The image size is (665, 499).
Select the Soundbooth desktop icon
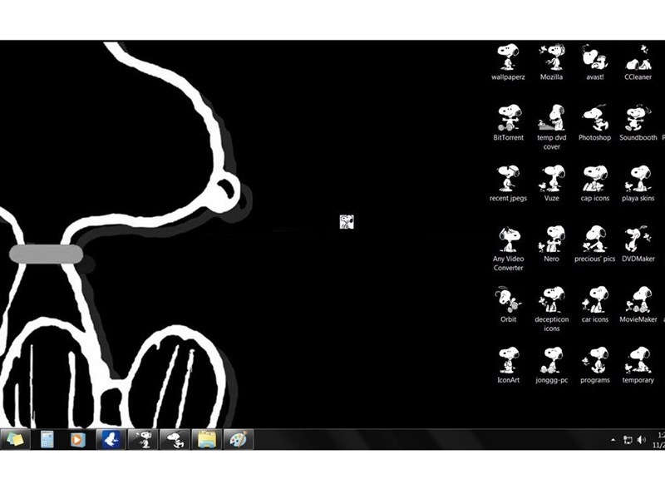click(638, 122)
